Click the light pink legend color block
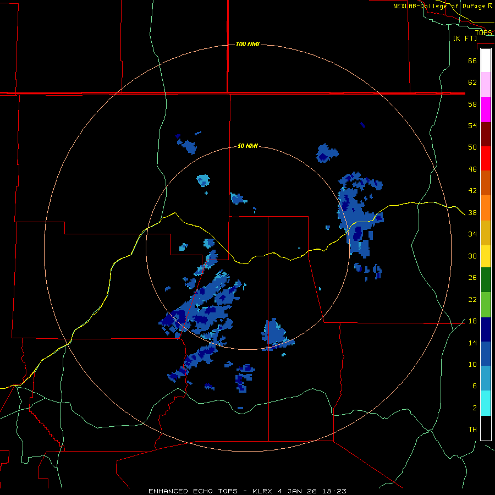Viewport: 495px width, 495px height. pyautogui.click(x=486, y=85)
